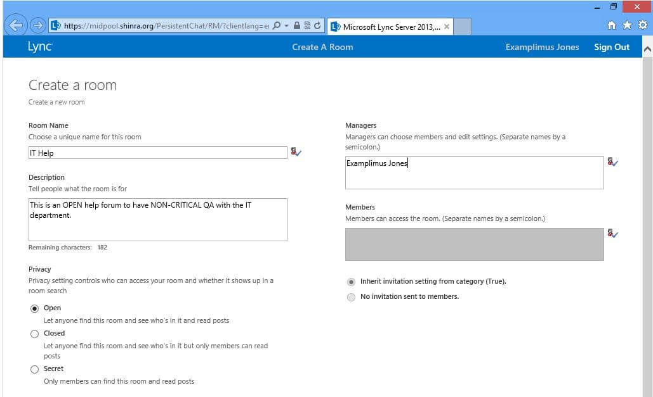Click the browser Back arrow button
Viewport: 653px width, 397px height.
(x=15, y=26)
